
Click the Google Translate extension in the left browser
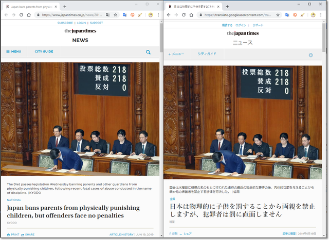click(125, 15)
